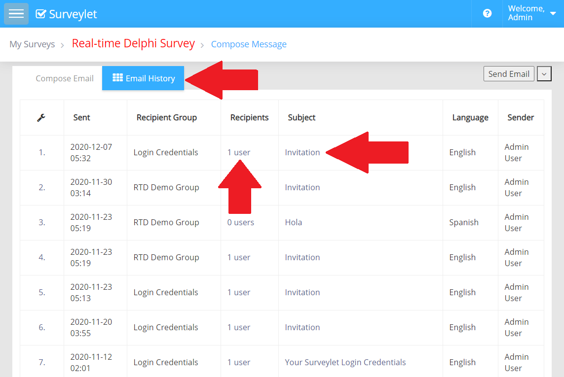Viewport: 564px width, 377px height.
Task: Go to My Surveys breadcrumb
Action: click(32, 44)
